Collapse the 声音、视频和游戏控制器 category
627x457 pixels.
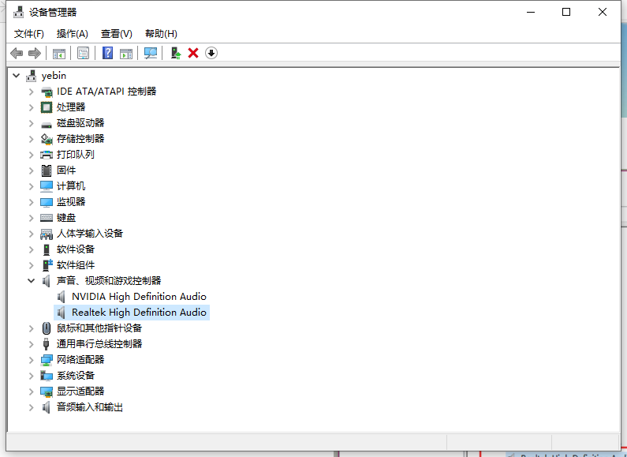32,281
